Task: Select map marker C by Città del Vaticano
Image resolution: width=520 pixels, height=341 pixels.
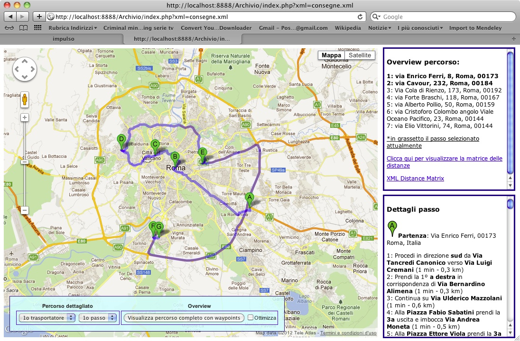Action: coord(155,147)
